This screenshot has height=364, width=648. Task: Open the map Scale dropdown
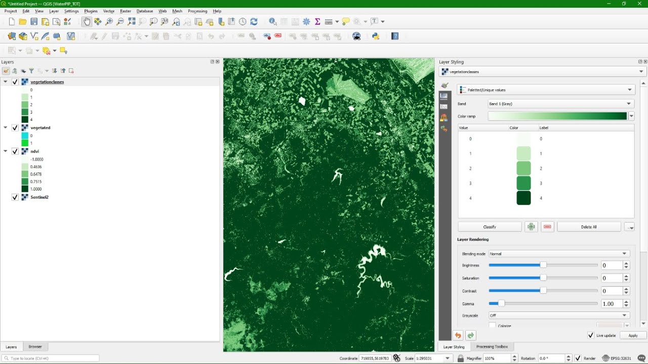[x=447, y=358]
